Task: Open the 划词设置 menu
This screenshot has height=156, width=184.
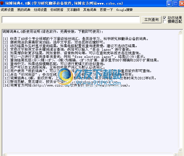Action: pos(40,10)
